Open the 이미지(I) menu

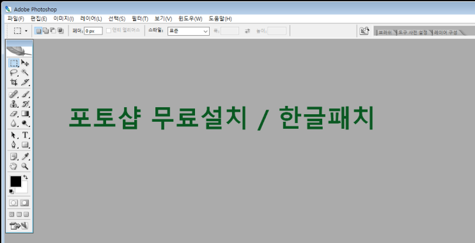pyautogui.click(x=64, y=18)
